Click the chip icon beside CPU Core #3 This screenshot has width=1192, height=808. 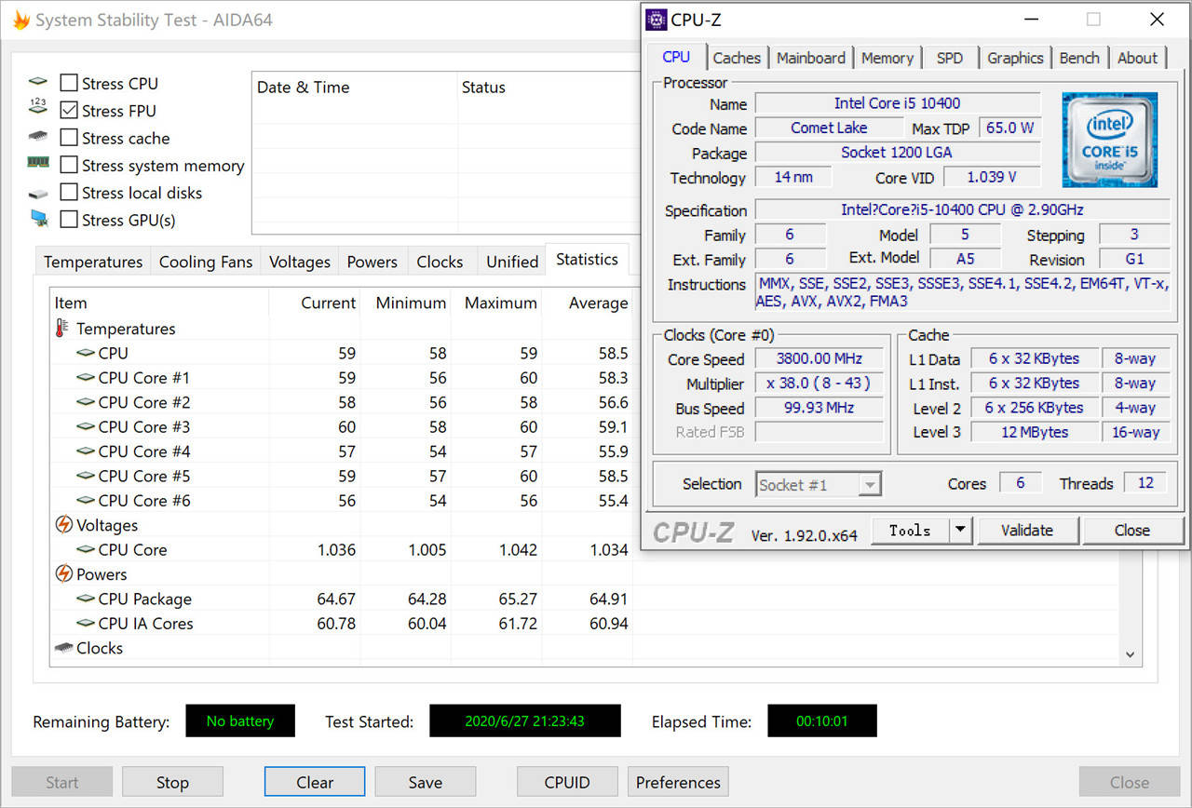tap(86, 427)
